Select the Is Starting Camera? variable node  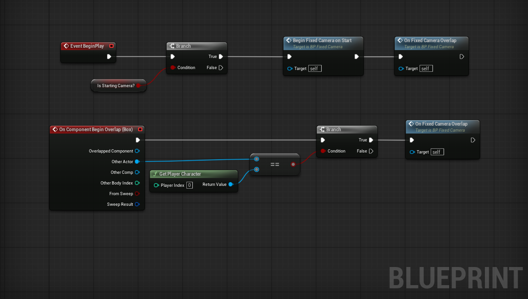115,86
